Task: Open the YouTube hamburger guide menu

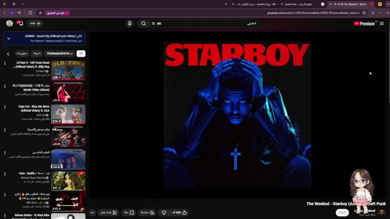Action: click(x=381, y=23)
